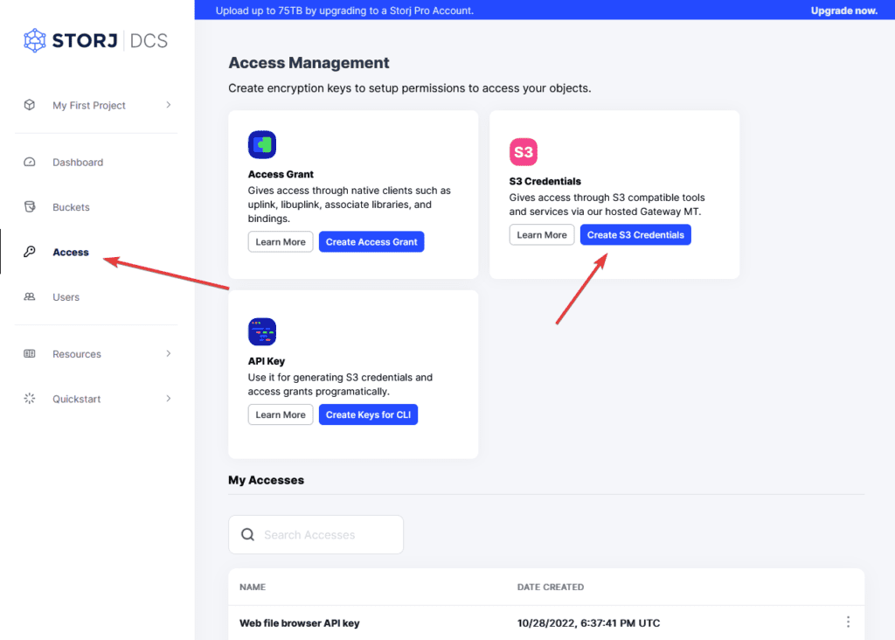Click the Storj DCS logo
Image resolution: width=895 pixels, height=640 pixels.
tap(95, 40)
